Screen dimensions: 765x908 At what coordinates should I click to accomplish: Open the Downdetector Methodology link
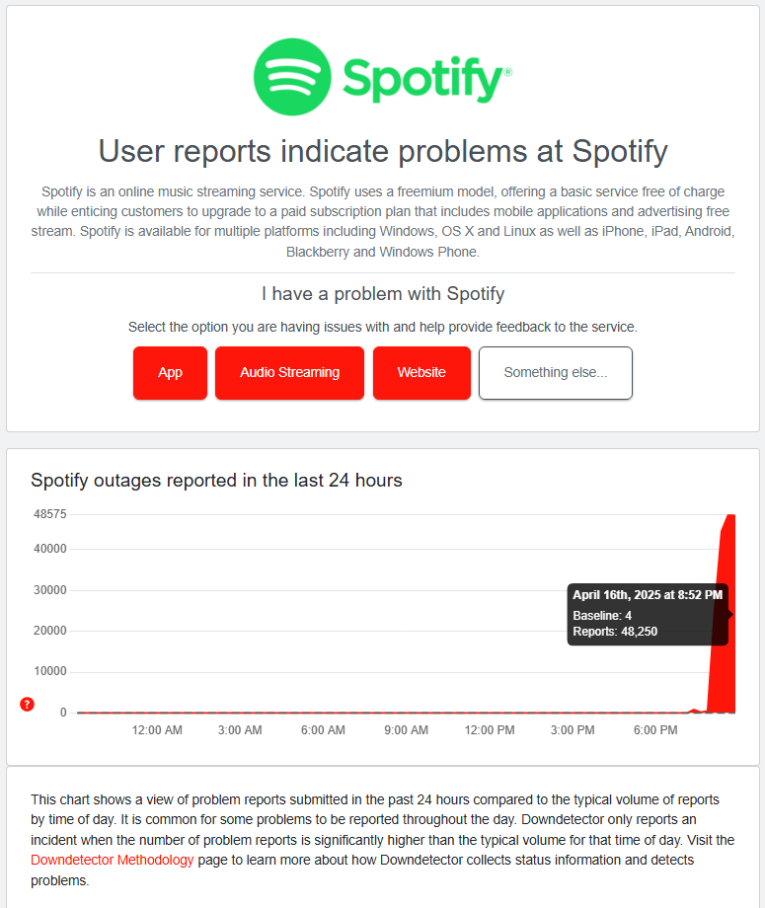tap(112, 861)
